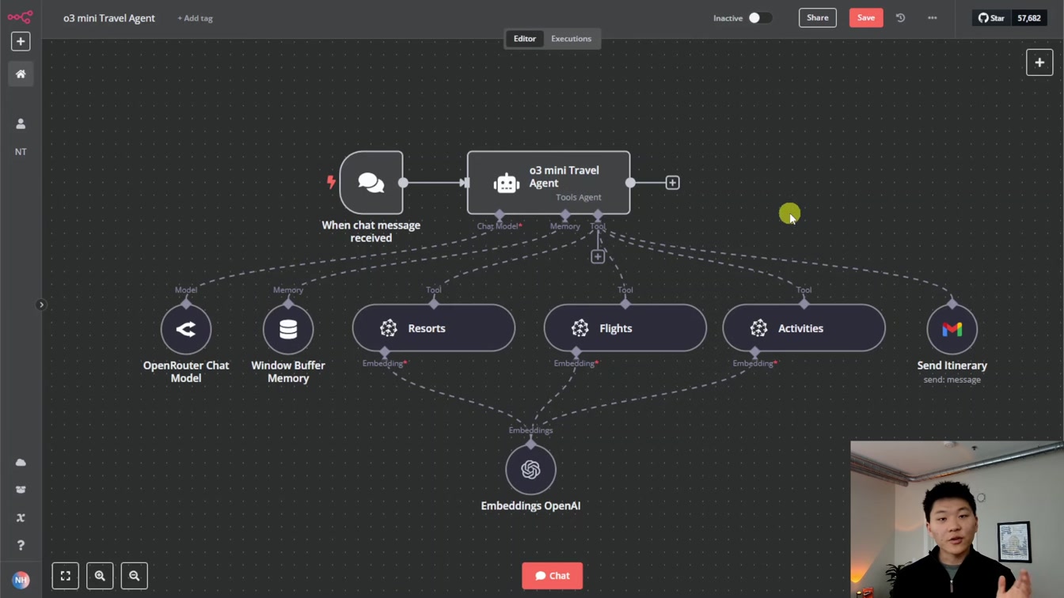This screenshot has width=1064, height=598.
Task: Click the Flights Embedding connector port
Action: coord(576,352)
